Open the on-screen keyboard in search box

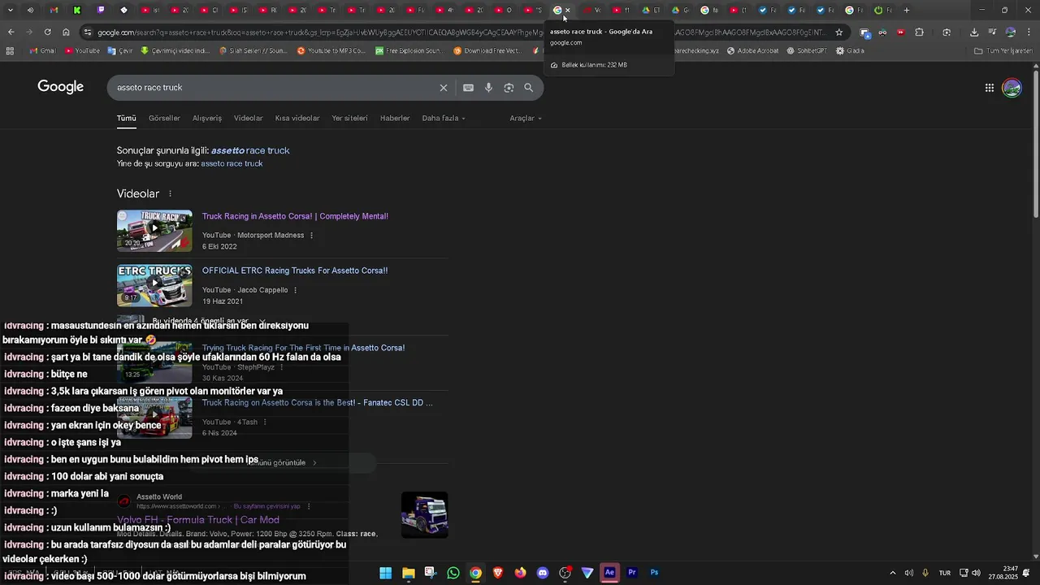[x=468, y=88]
